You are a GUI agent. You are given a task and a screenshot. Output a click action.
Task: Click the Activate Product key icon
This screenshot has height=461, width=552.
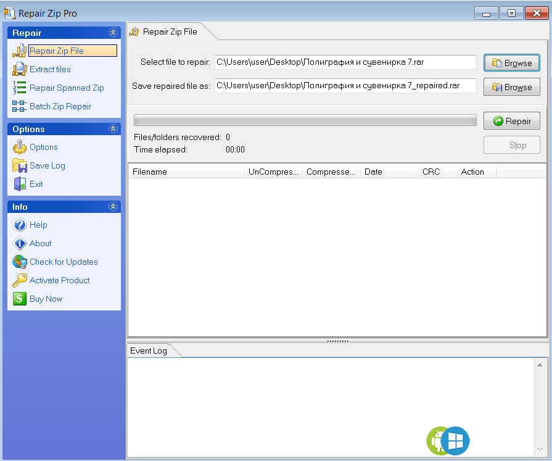click(20, 280)
